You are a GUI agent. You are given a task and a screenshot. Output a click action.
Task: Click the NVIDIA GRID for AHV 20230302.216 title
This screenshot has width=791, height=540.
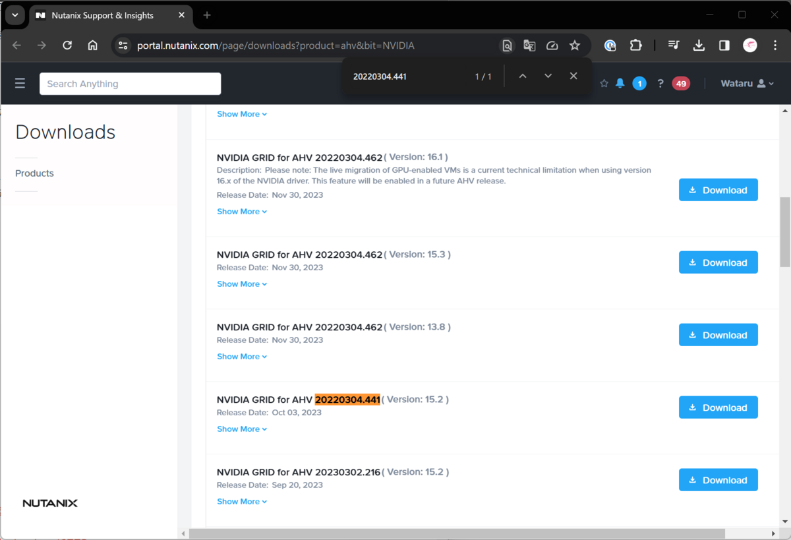tap(299, 472)
